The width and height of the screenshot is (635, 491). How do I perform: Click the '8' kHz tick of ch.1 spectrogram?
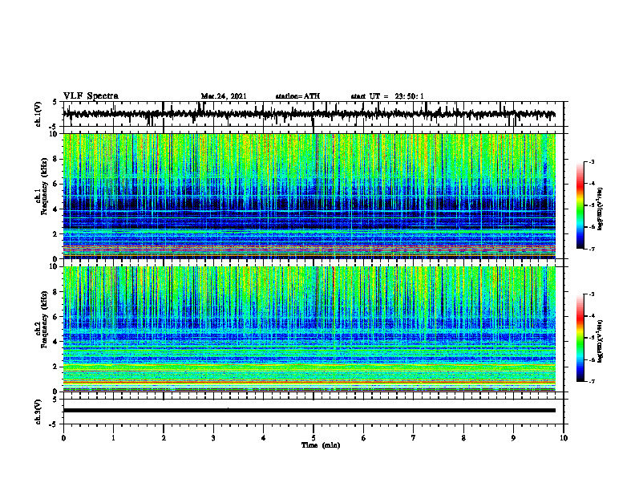click(x=57, y=159)
